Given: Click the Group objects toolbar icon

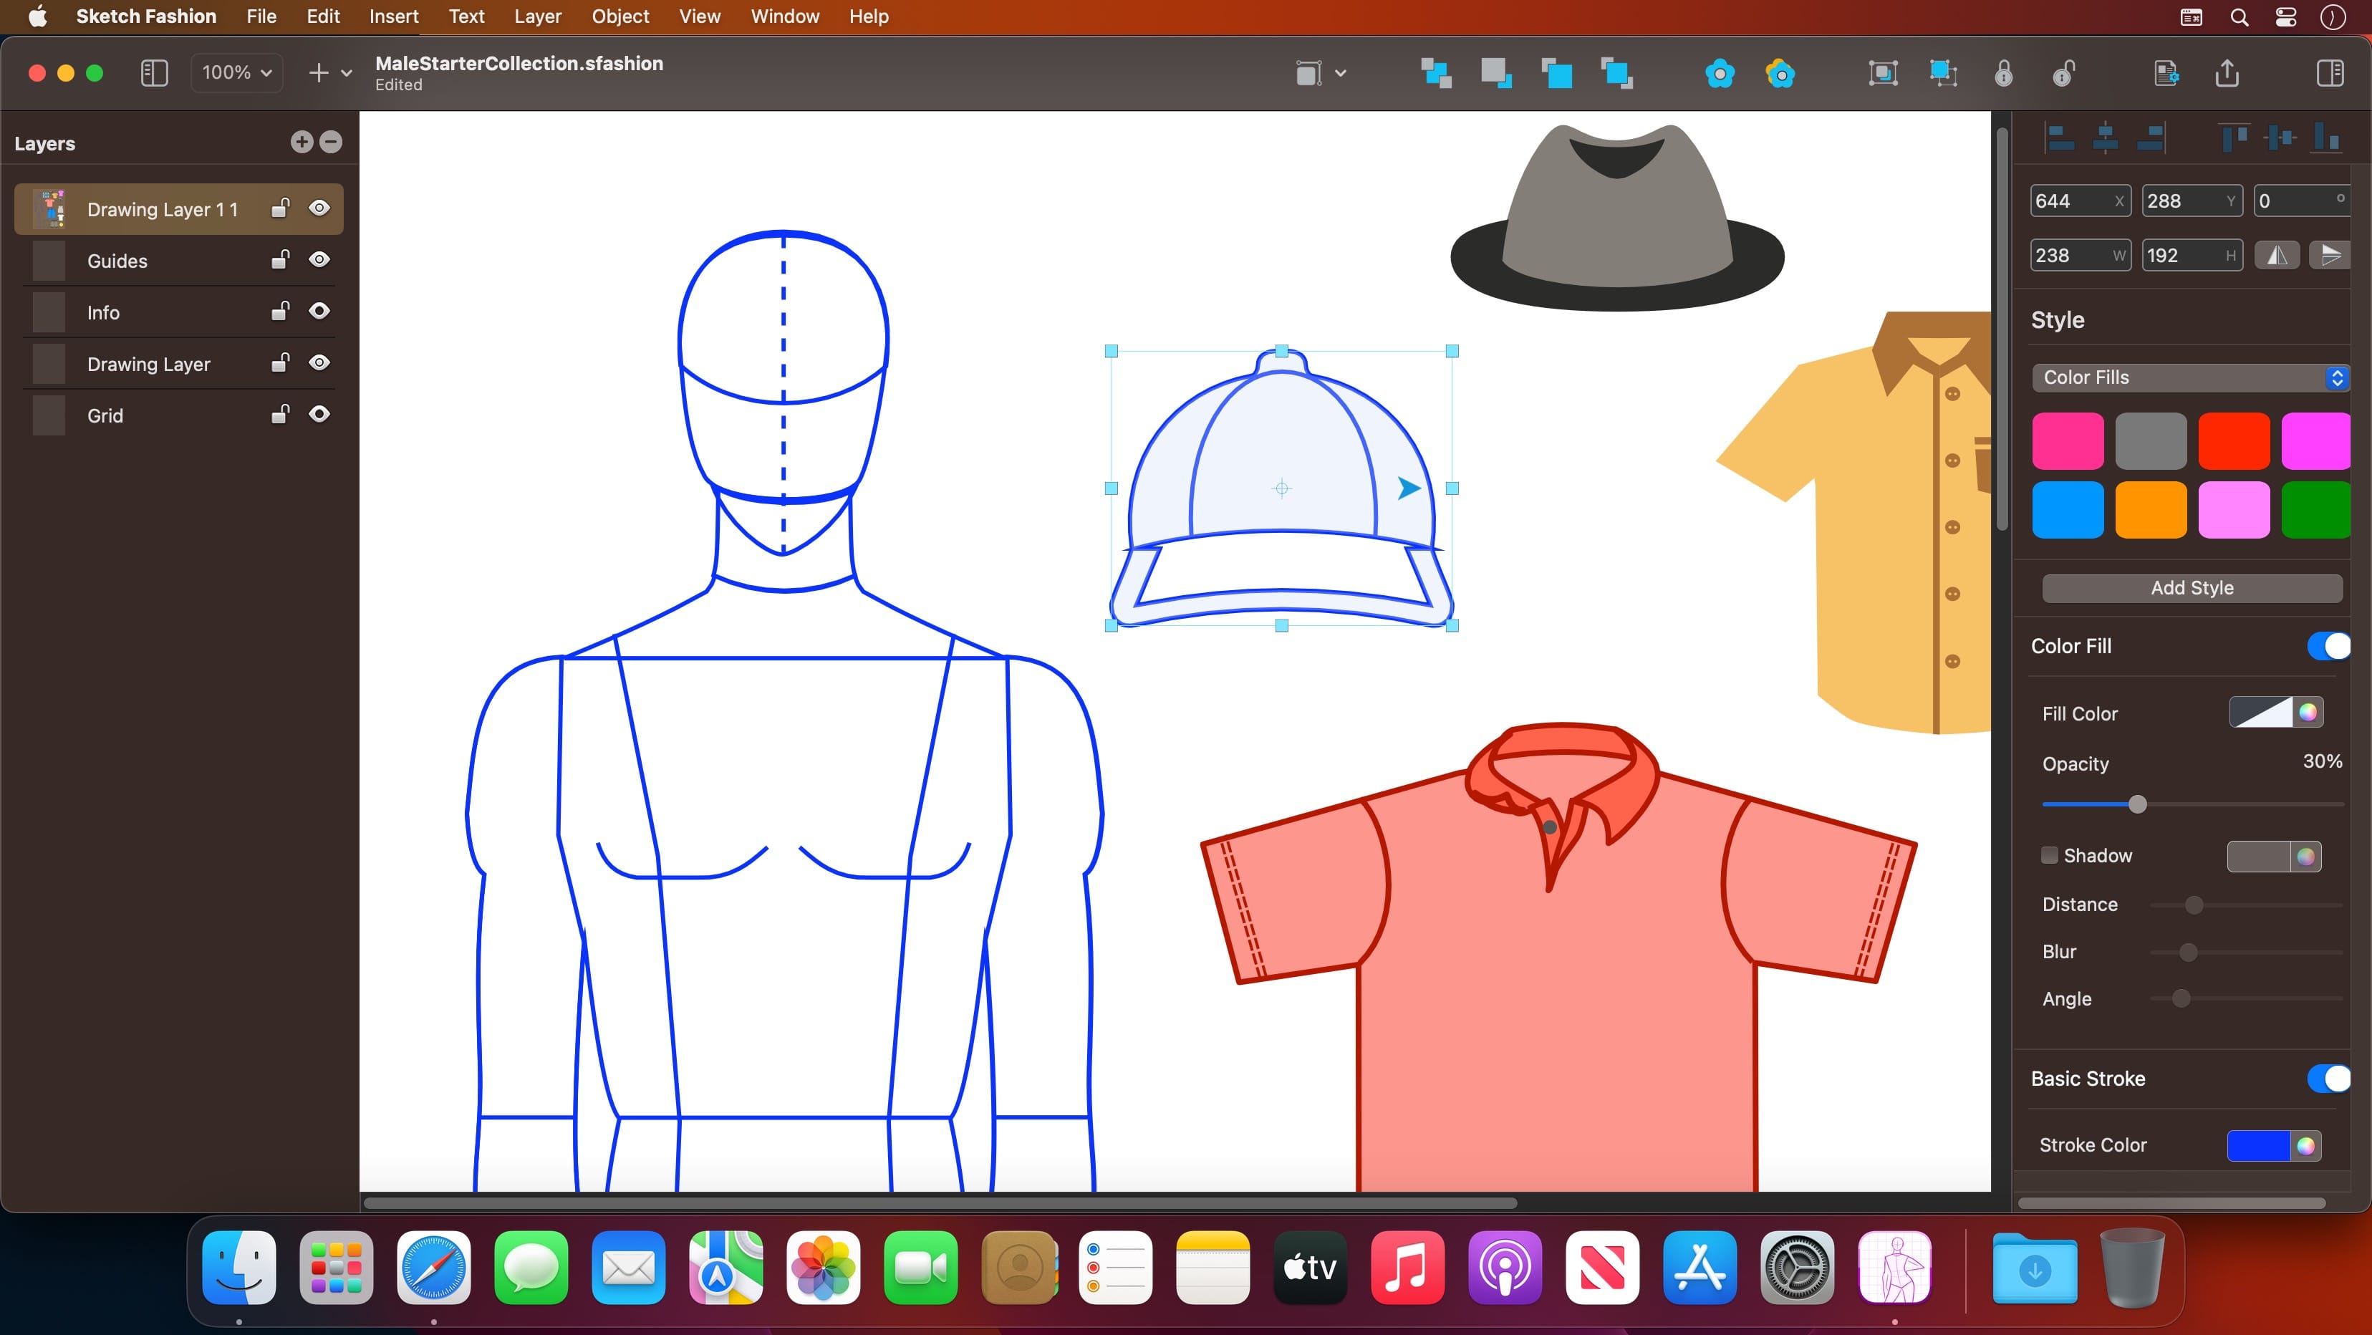Looking at the screenshot, I should (1883, 73).
